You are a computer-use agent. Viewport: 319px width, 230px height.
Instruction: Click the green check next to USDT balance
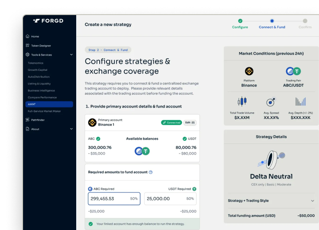(185, 138)
